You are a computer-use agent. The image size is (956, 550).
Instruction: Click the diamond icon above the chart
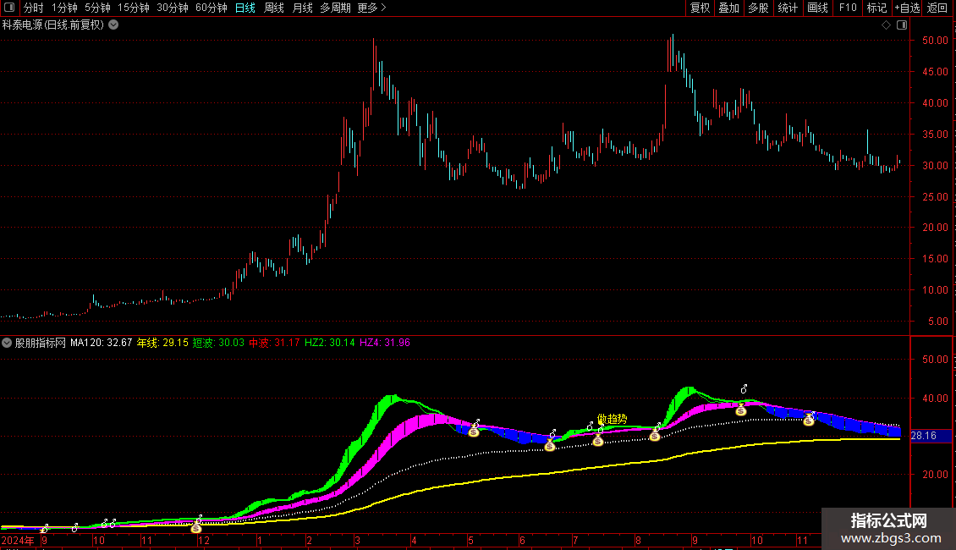(x=886, y=25)
